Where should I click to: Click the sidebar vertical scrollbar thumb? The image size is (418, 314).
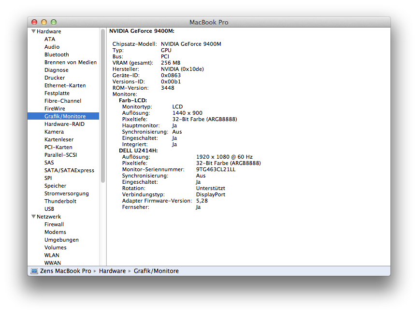[103, 106]
